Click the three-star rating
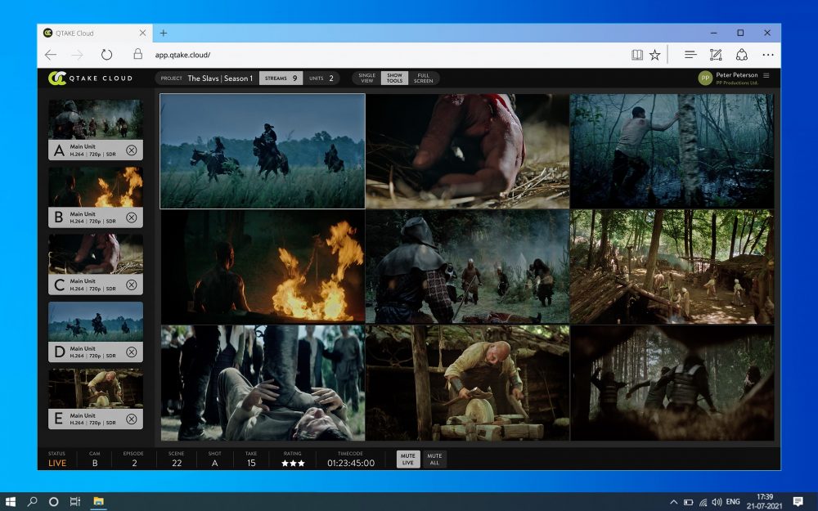The image size is (818, 511). point(293,463)
